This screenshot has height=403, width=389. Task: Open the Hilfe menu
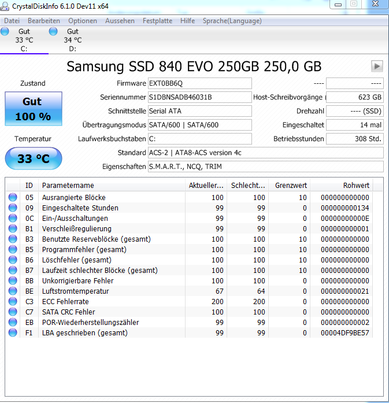point(187,21)
